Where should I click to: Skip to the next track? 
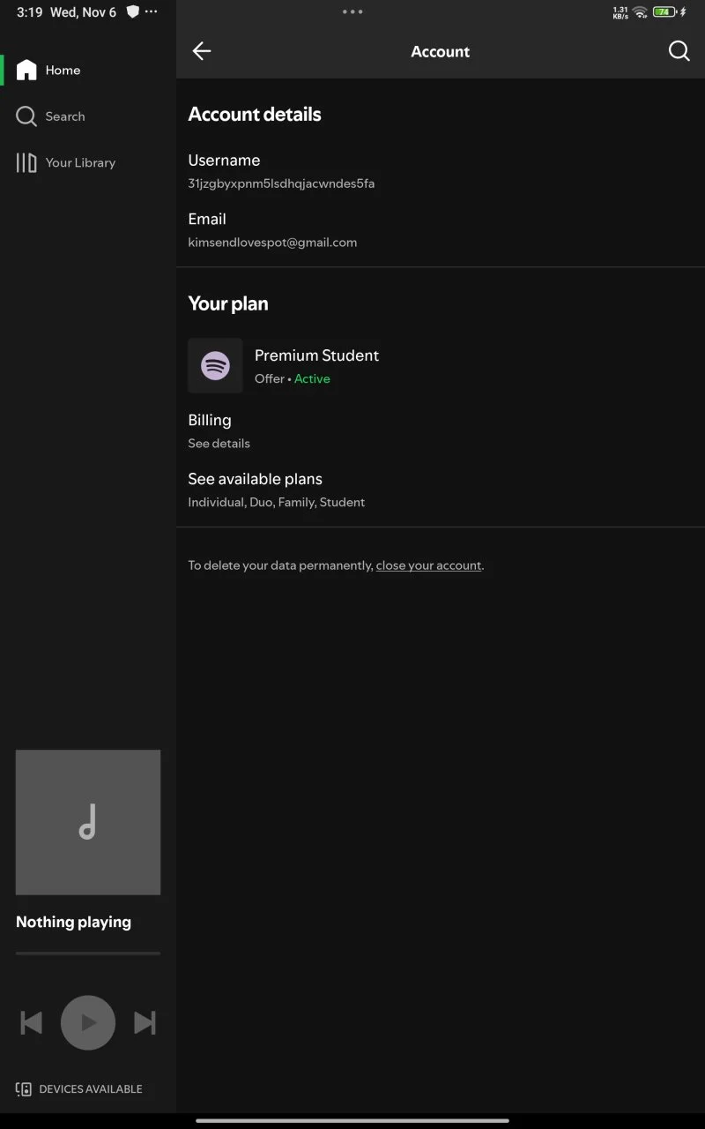[145, 1023]
